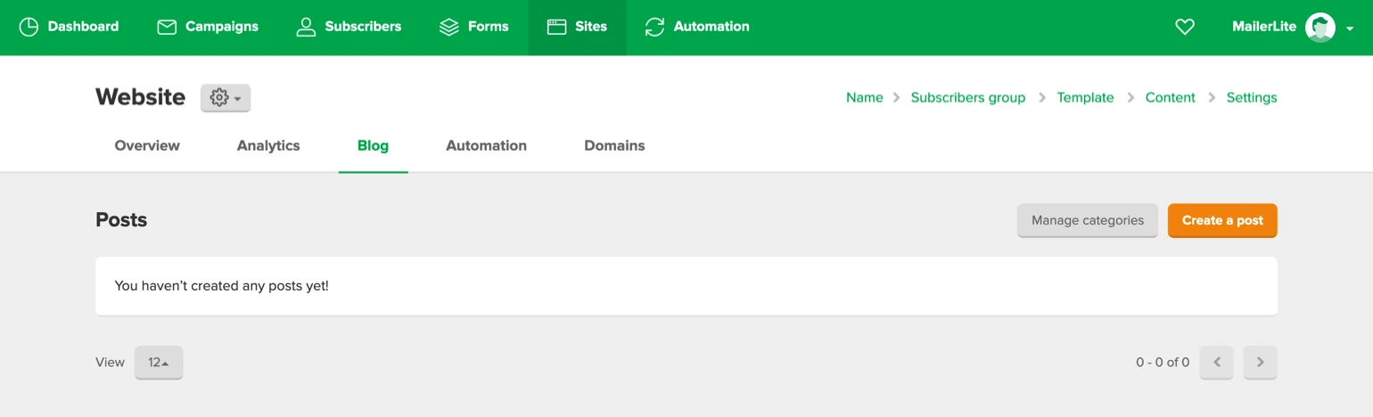Click the MailerLite profile avatar

click(1320, 27)
